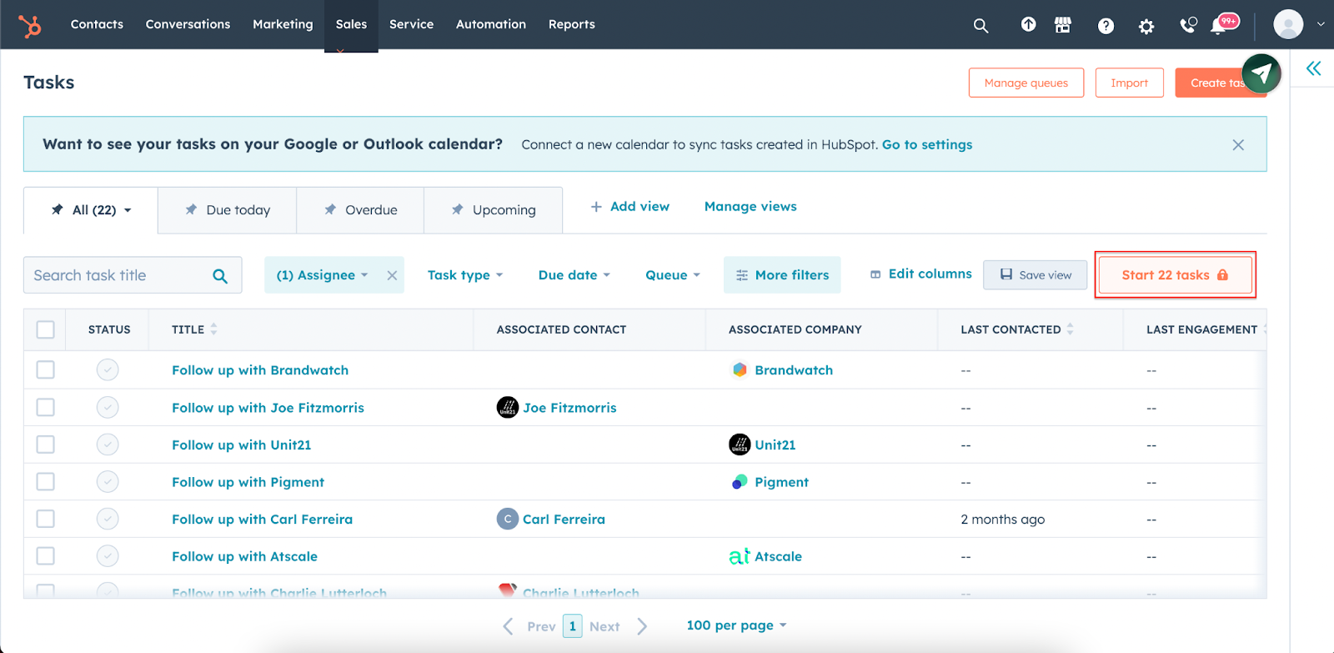Image resolution: width=1334 pixels, height=653 pixels.
Task: Change the 100 per page dropdown
Action: [x=736, y=625]
